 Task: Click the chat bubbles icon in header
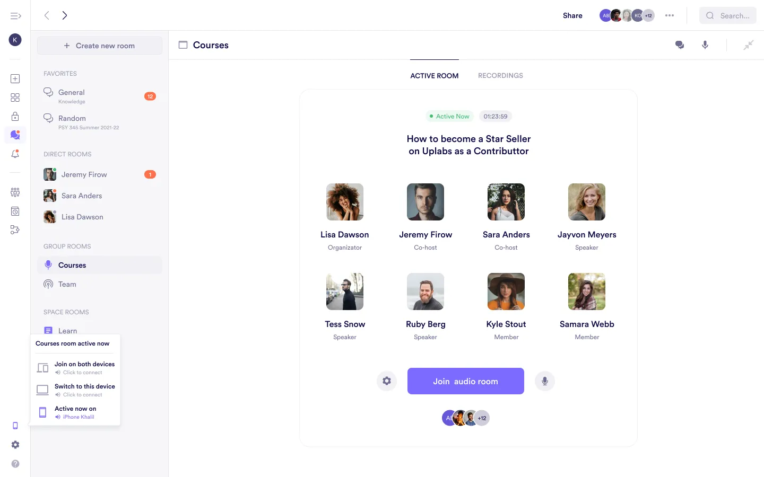(679, 45)
